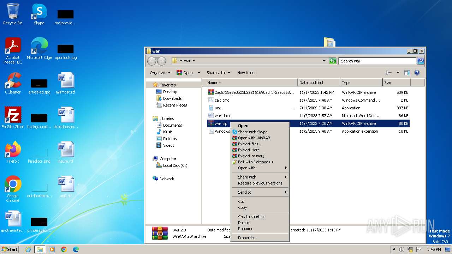Sort files by the Size column

(397, 83)
